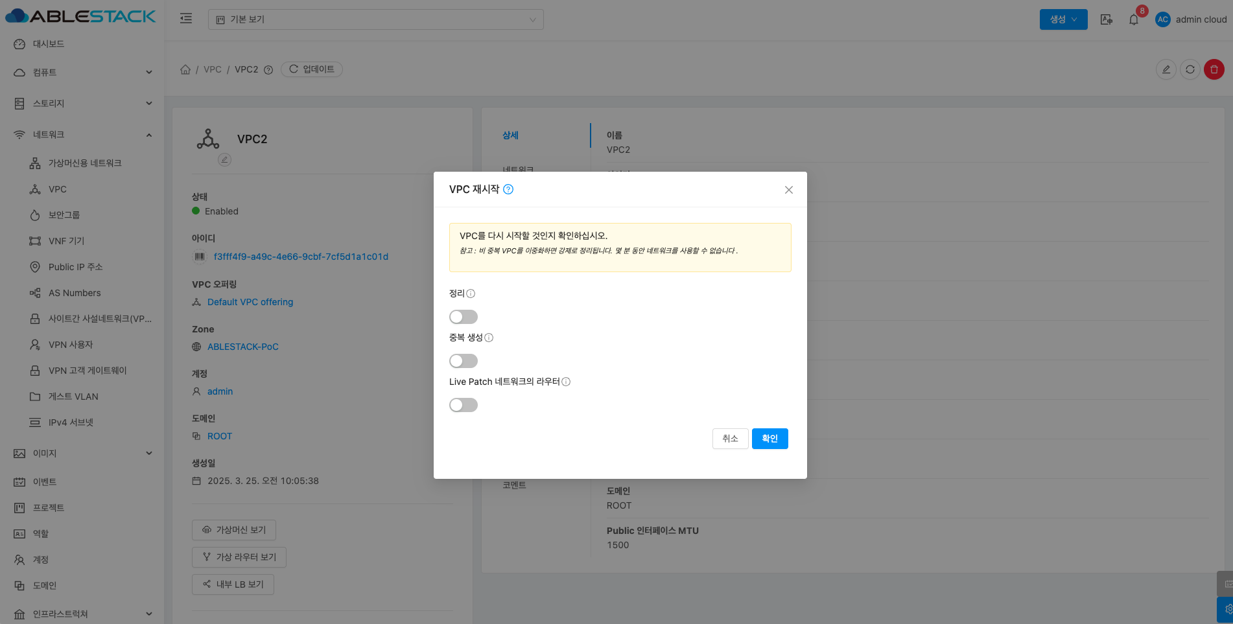
Task: Click home icon in breadcrumb
Action: pos(185,69)
